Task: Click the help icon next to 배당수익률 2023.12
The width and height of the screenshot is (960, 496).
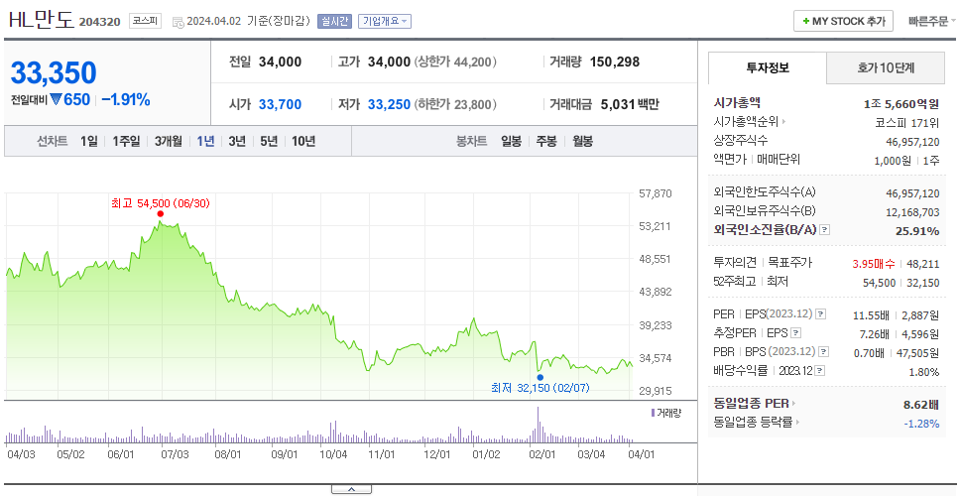Action: point(820,371)
